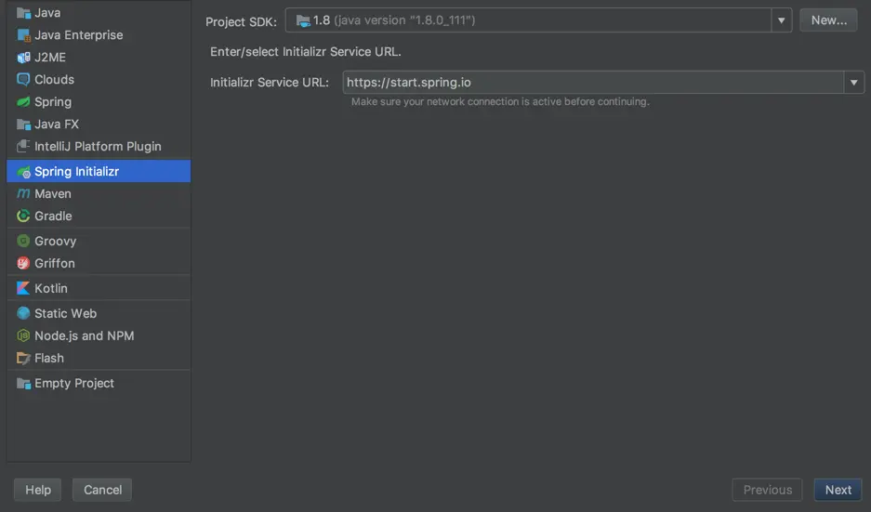Click the Groovy icon
The width and height of the screenshot is (871, 512).
tap(23, 241)
